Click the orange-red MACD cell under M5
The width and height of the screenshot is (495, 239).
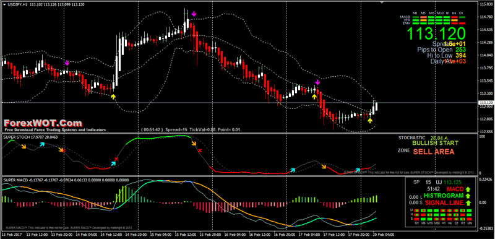point(424,17)
